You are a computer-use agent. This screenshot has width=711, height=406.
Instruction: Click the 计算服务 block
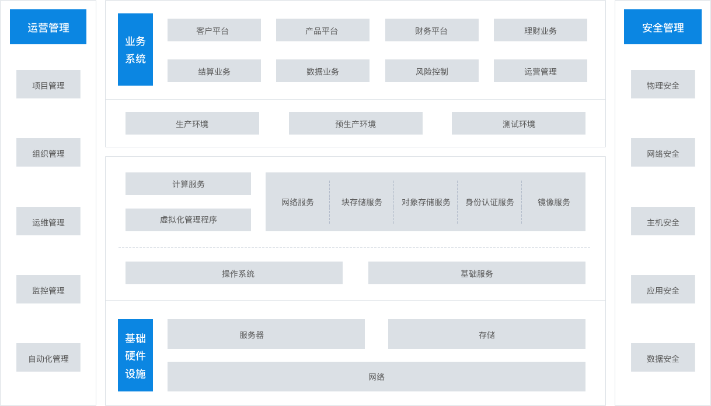pyautogui.click(x=188, y=184)
